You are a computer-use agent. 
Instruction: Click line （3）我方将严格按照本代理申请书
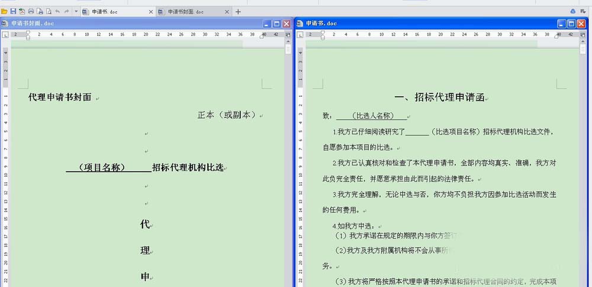click(446, 281)
